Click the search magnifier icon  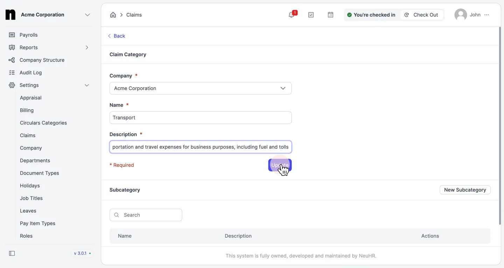(117, 215)
